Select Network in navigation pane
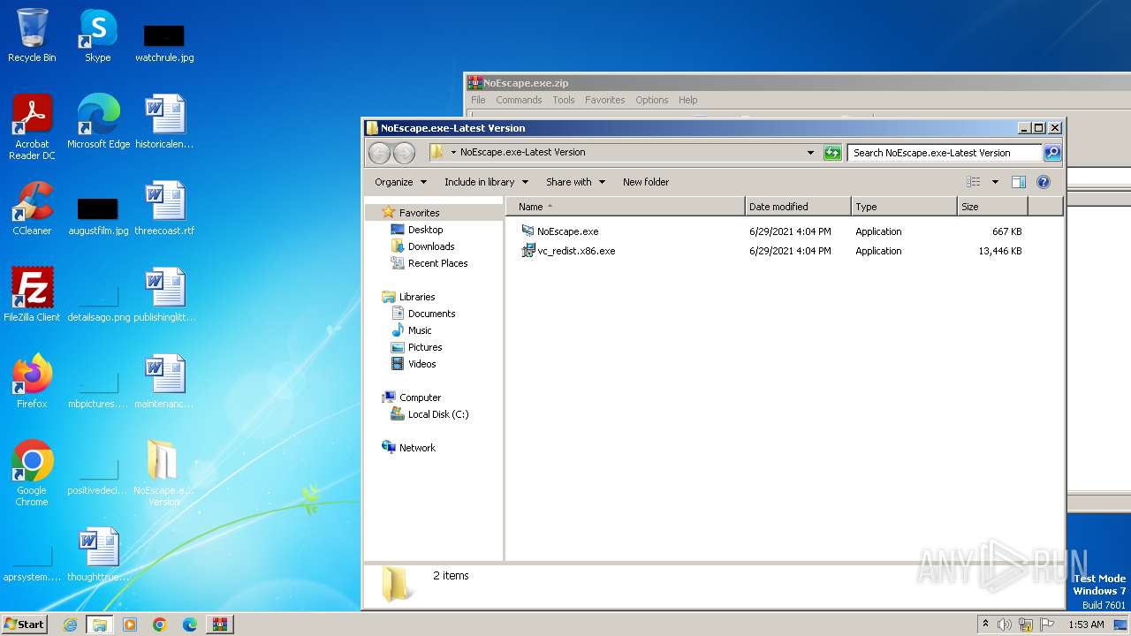This screenshot has height=636, width=1131. (x=417, y=448)
